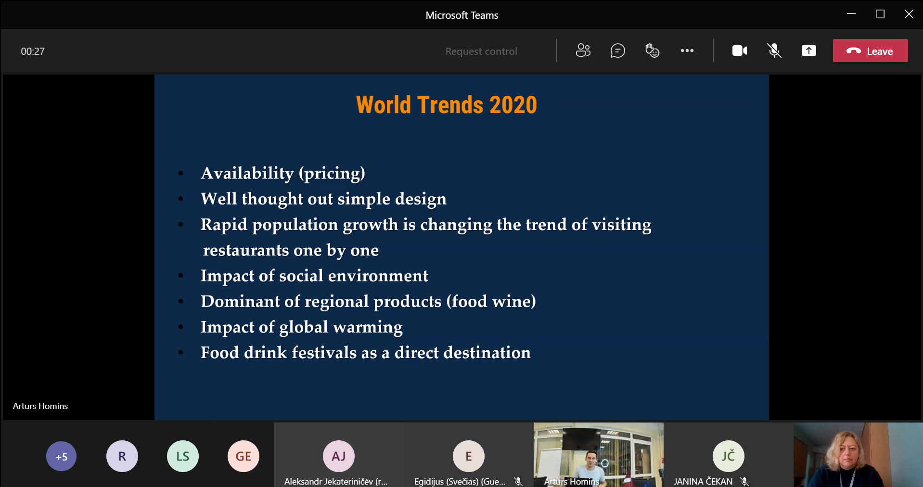Screen dimensions: 923x487
Task: Click Request control
Action: [x=481, y=51]
